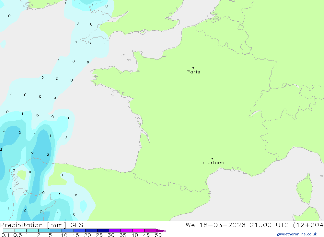The height and width of the screenshot is (237, 324).
Task: Click the legend scale label 40
Action: pyautogui.click(x=134, y=235)
